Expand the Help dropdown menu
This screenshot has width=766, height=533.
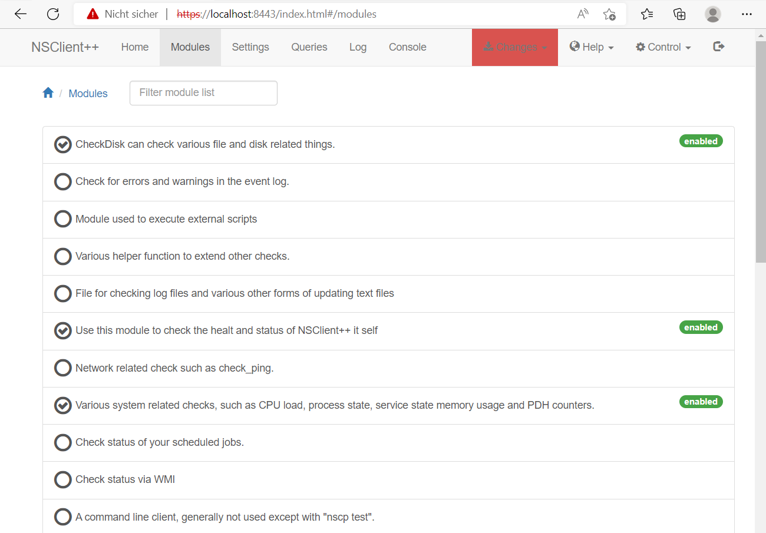tap(592, 47)
